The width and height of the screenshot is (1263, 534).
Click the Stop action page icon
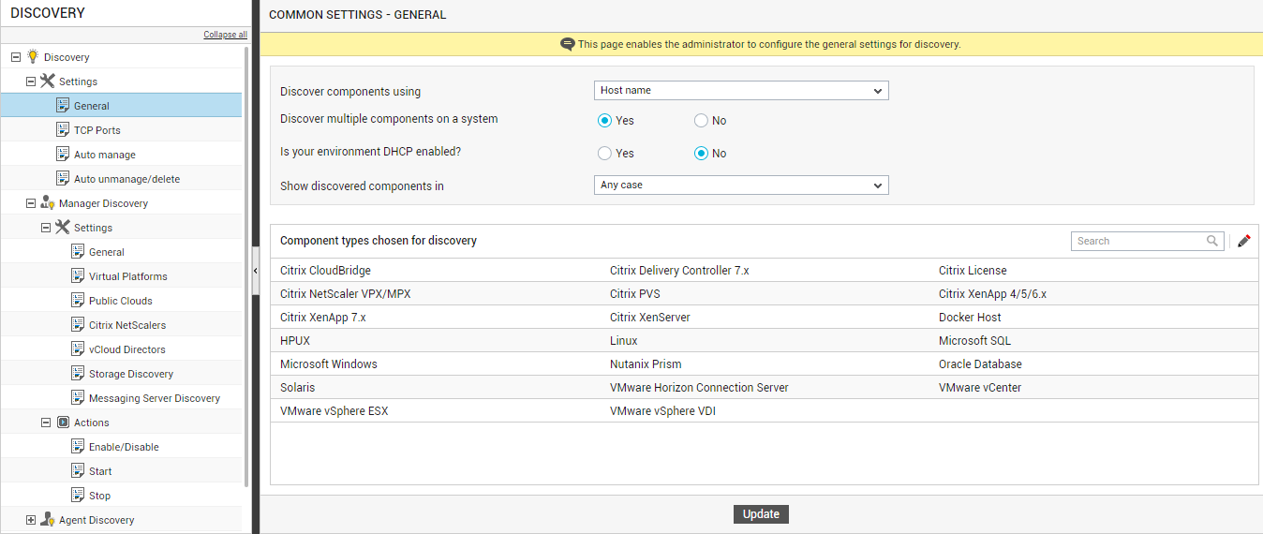78,496
